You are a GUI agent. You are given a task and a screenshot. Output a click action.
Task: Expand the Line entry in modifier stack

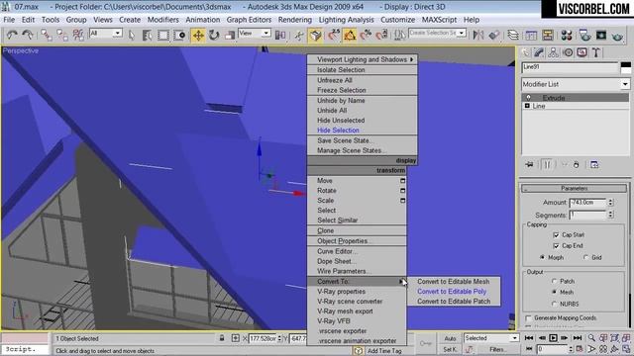527,106
